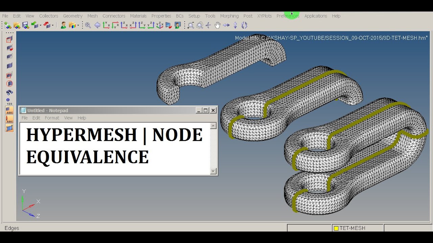Click the XY top plane view icon

[x=106, y=25]
